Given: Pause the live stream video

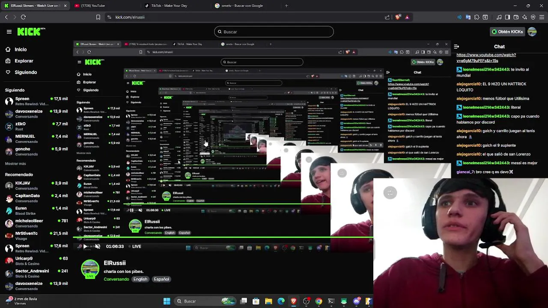Looking at the screenshot, I should tap(85, 246).
